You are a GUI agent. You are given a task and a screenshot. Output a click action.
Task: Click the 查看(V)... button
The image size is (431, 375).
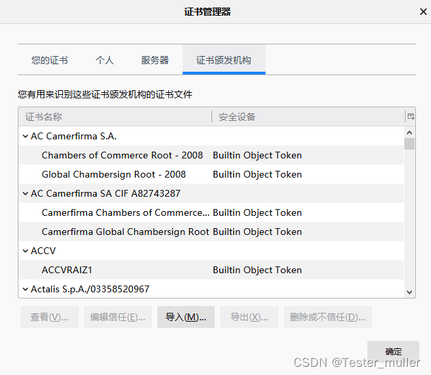[49, 317]
